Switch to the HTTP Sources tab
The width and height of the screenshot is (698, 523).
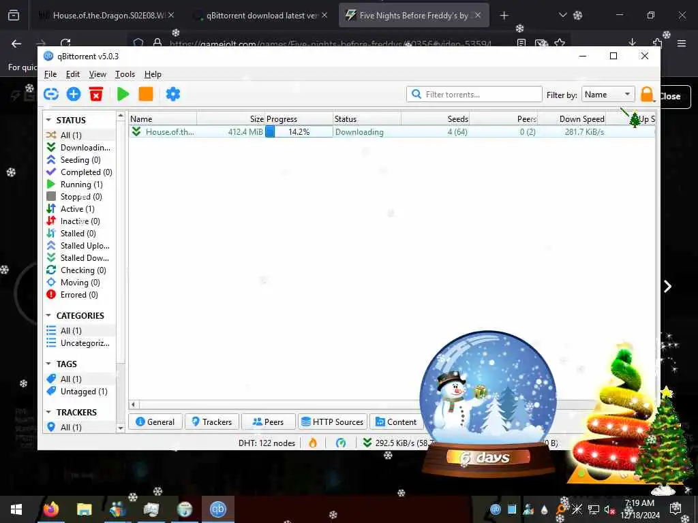333,422
